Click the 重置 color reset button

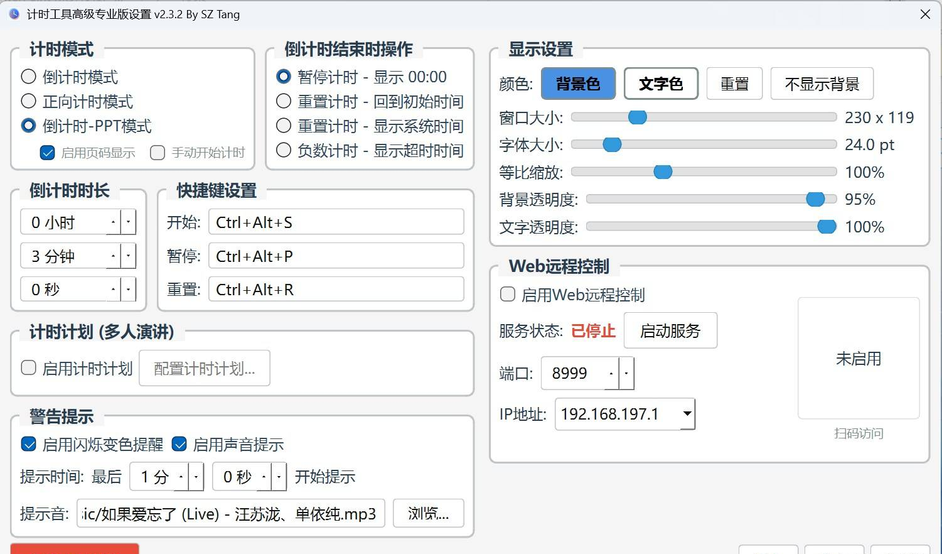734,84
